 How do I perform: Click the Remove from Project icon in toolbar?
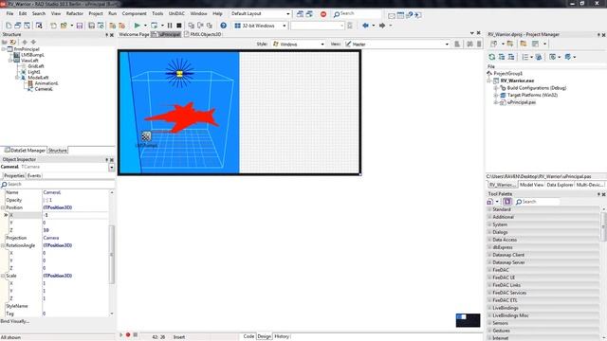tap(121, 26)
